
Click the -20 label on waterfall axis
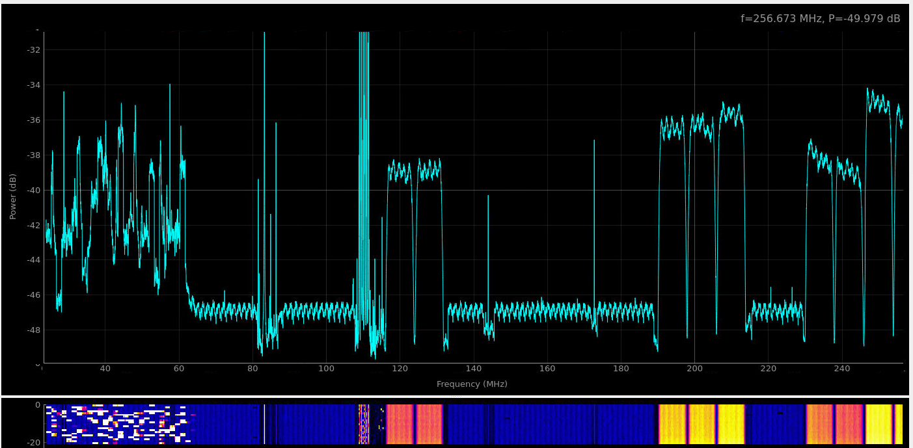click(x=33, y=442)
